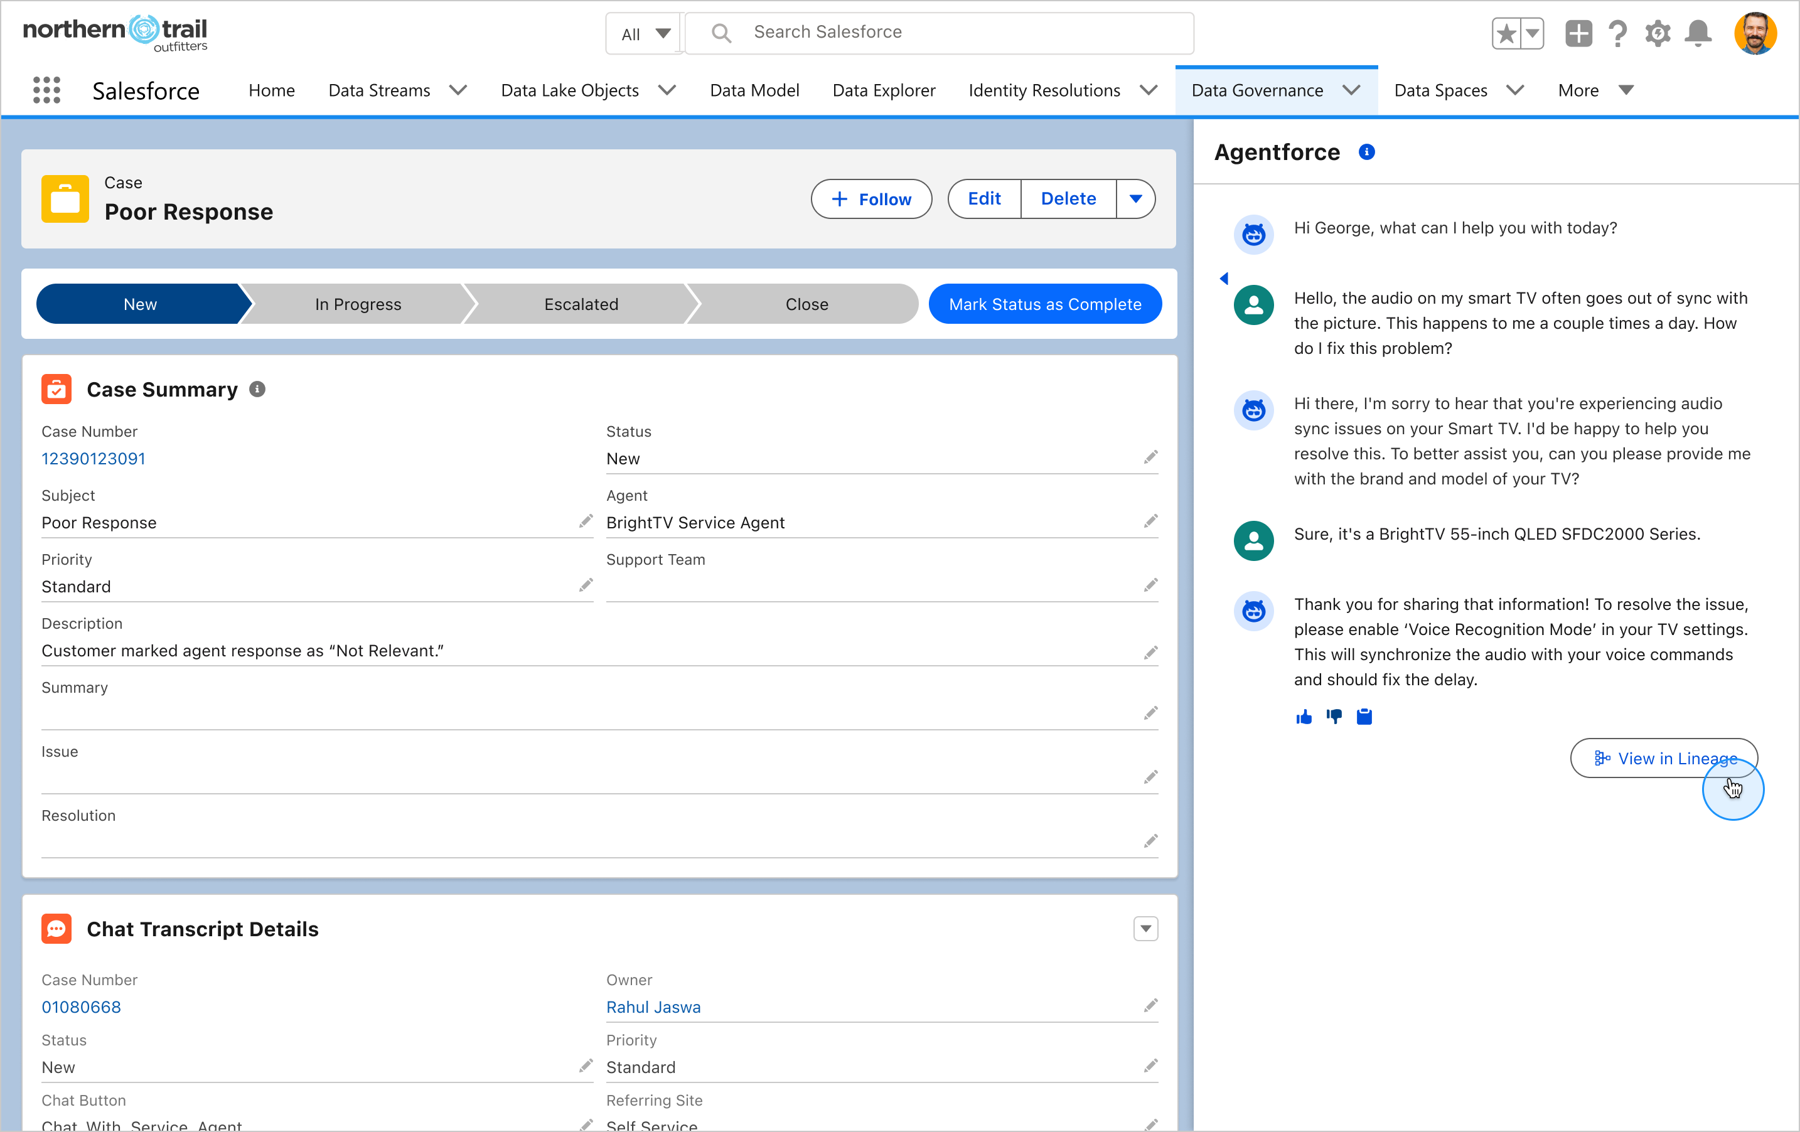
Task: Select the Close stage
Action: [x=806, y=304]
